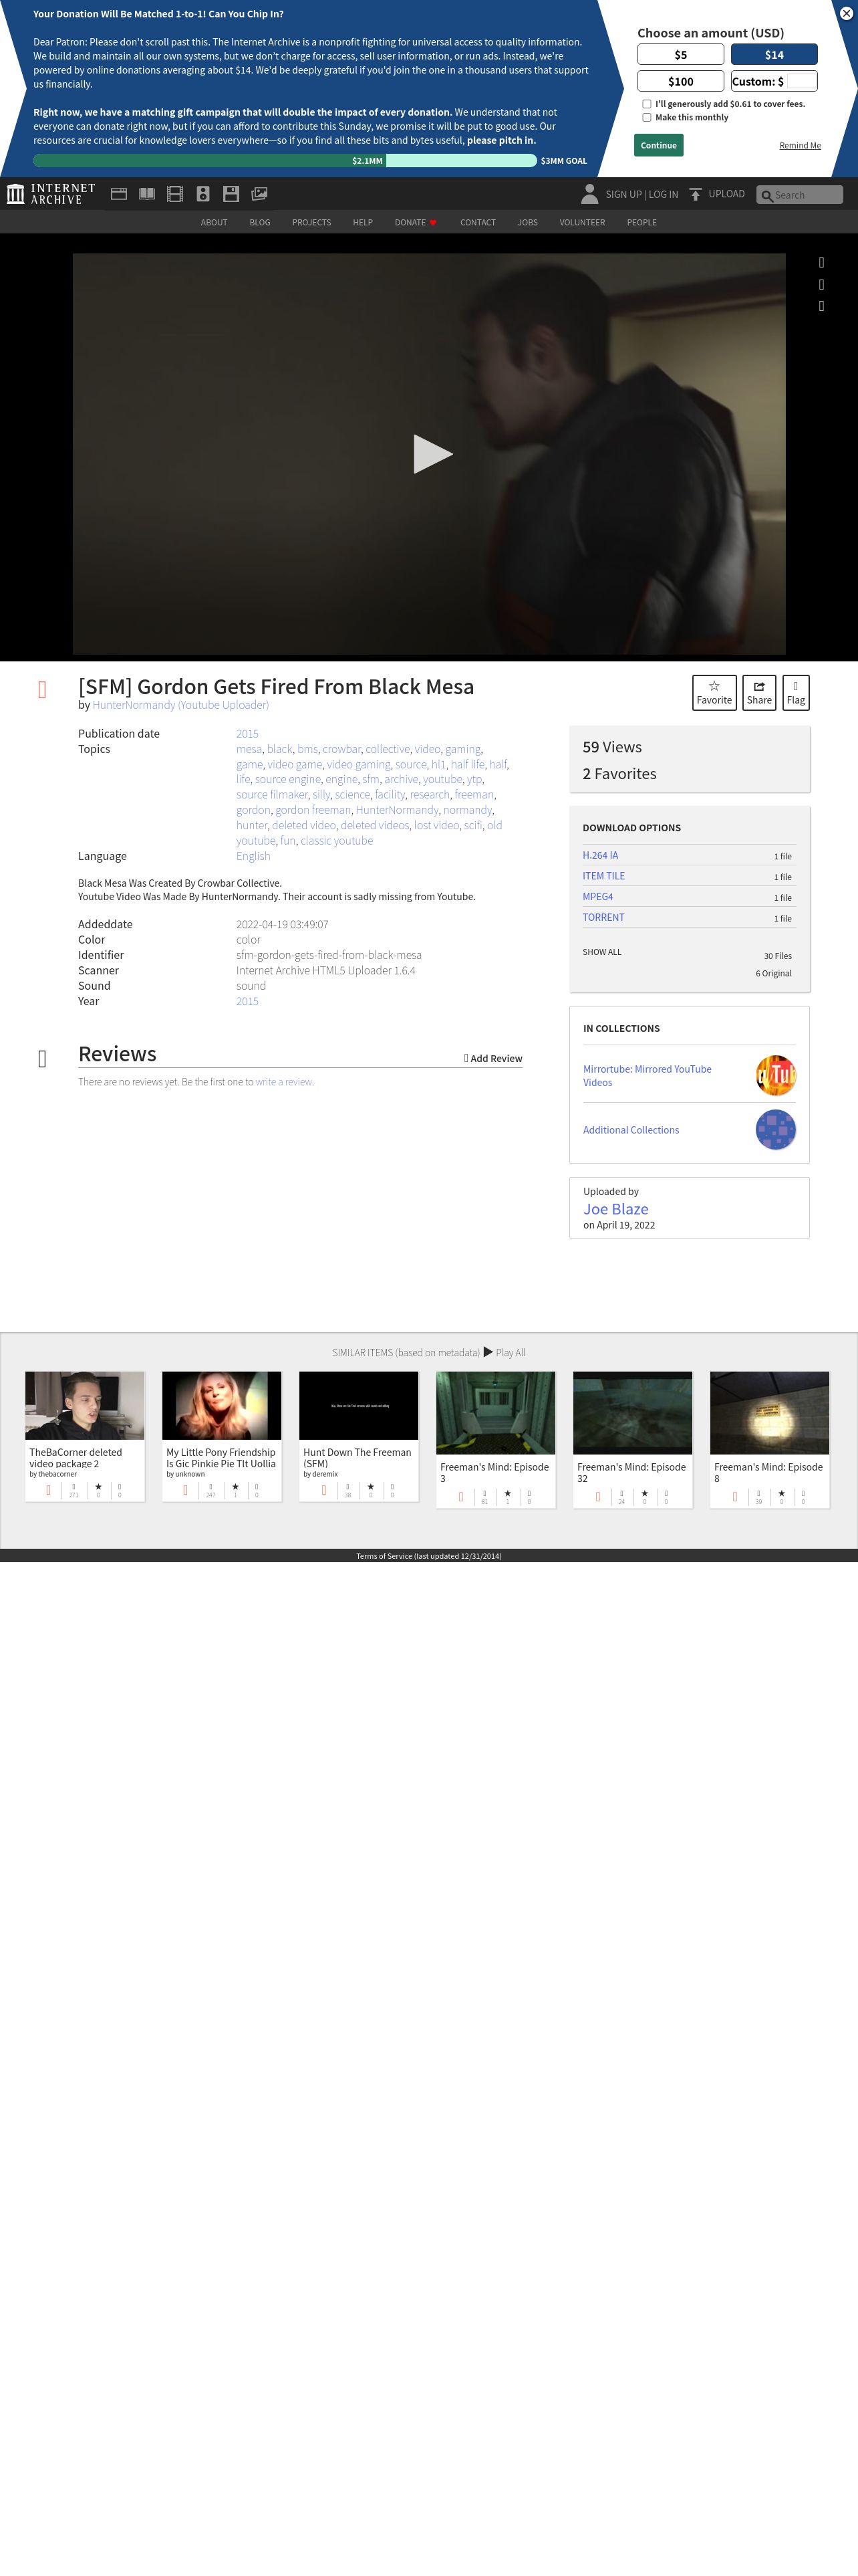858x2576 pixels.
Task: Click the Search input field
Action: coord(799,195)
